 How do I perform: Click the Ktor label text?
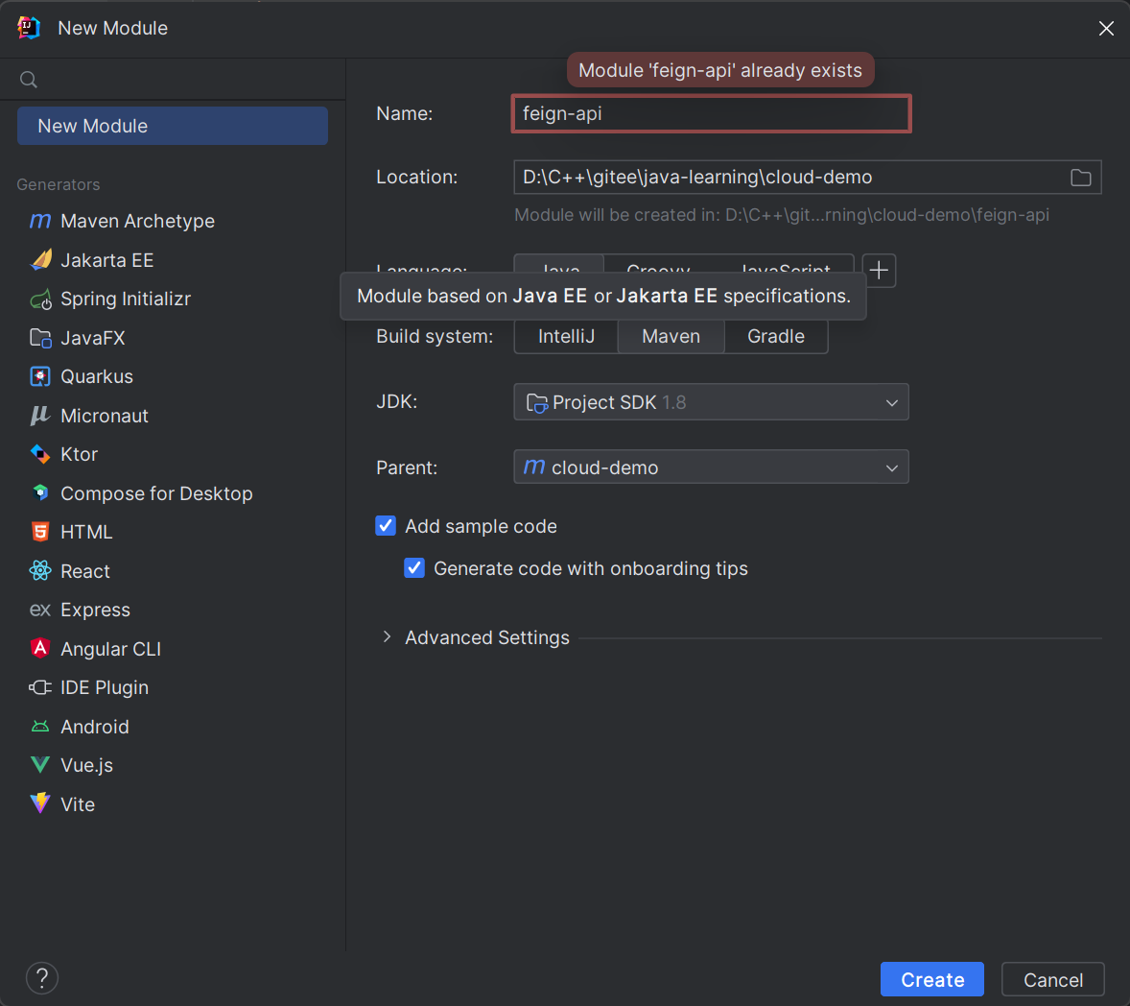coord(79,454)
